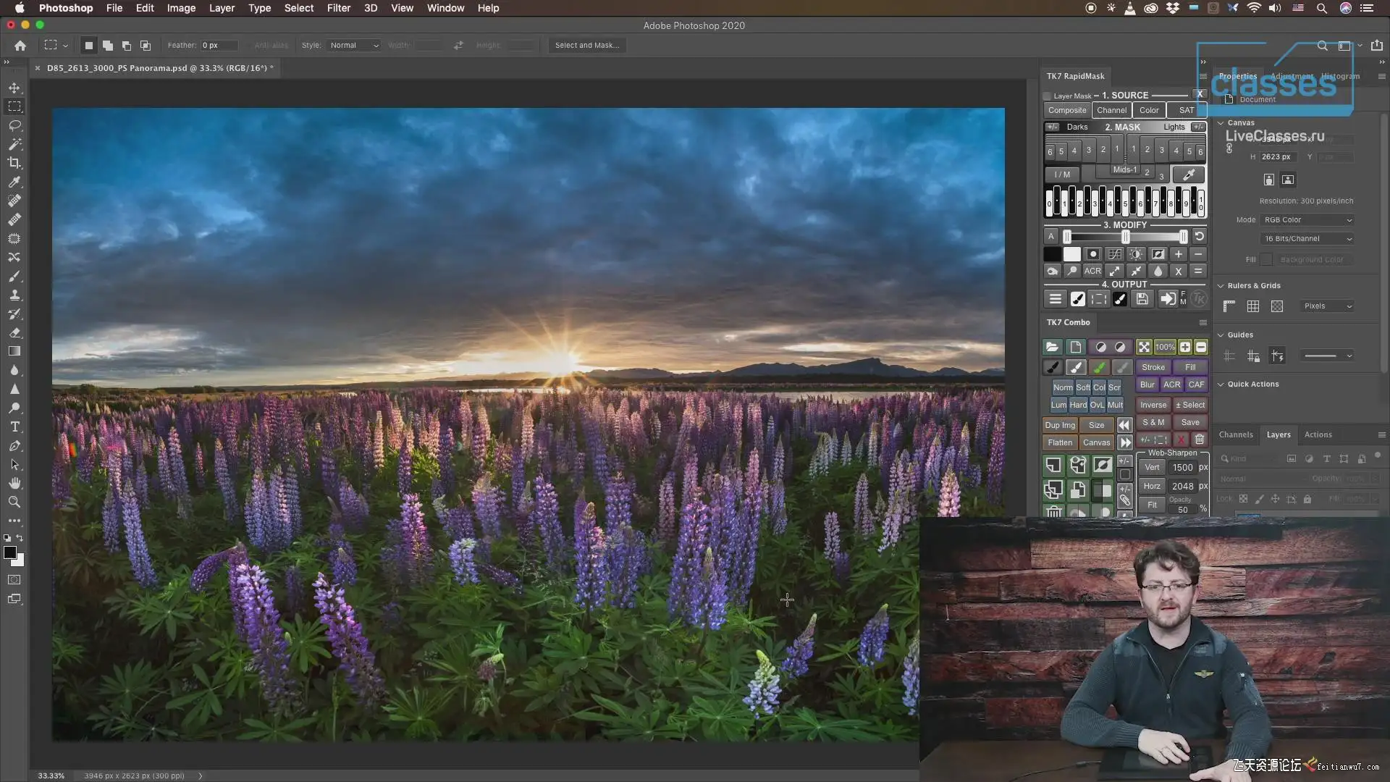1390x782 pixels.
Task: Select the Move tool
Action: pos(14,88)
